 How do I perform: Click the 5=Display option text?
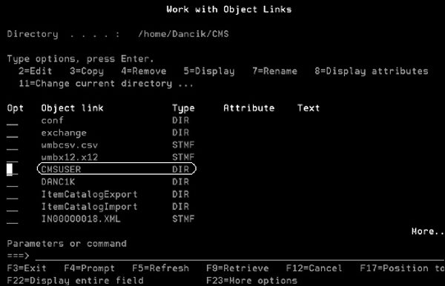click(209, 71)
